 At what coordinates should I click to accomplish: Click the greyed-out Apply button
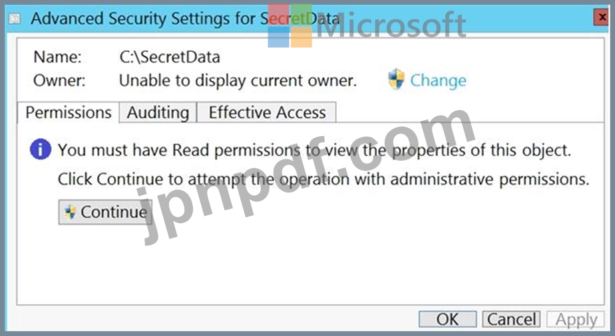coord(576,319)
